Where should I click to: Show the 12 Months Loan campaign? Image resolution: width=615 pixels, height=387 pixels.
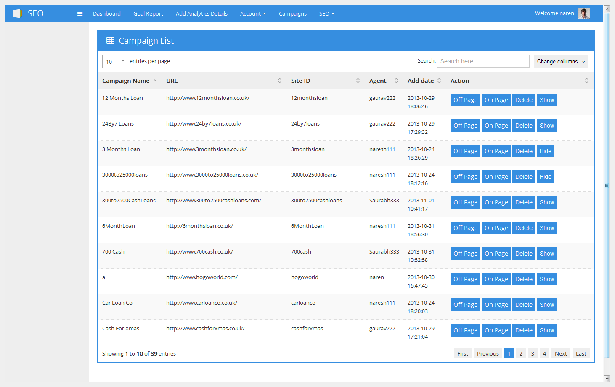(546, 100)
